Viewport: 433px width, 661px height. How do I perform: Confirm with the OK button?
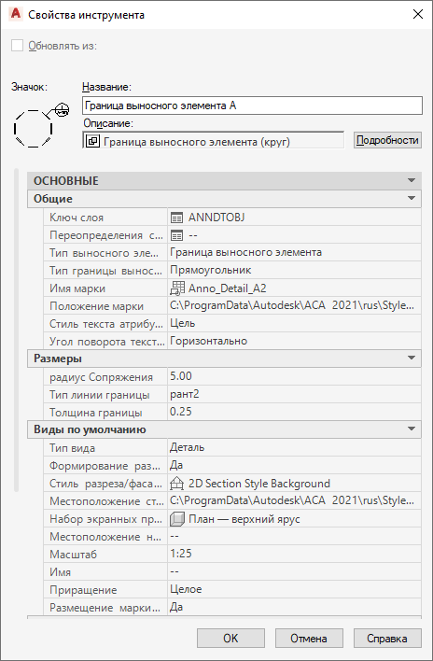(230, 639)
